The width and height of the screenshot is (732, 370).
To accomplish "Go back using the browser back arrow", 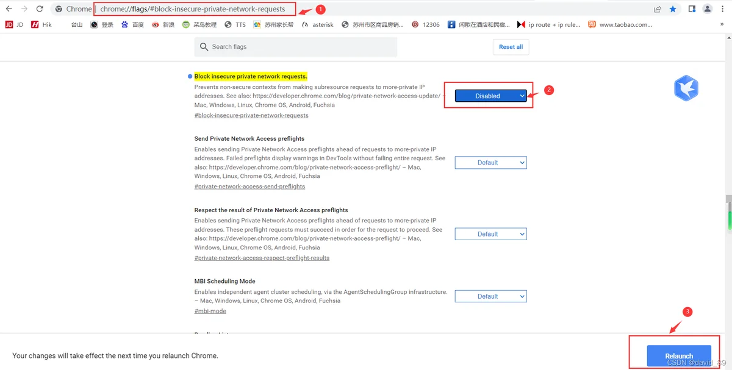I will [9, 9].
